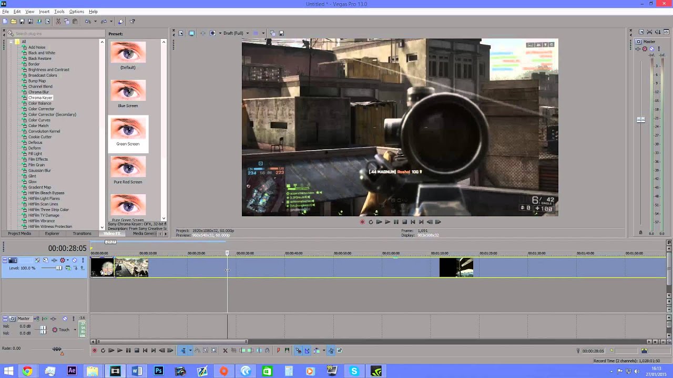Screen dimensions: 673x378
Task: Click the playback Rate slider handle
Action: (57, 349)
